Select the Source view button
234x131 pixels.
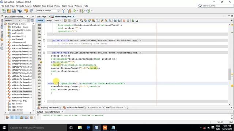(x=40, y=20)
